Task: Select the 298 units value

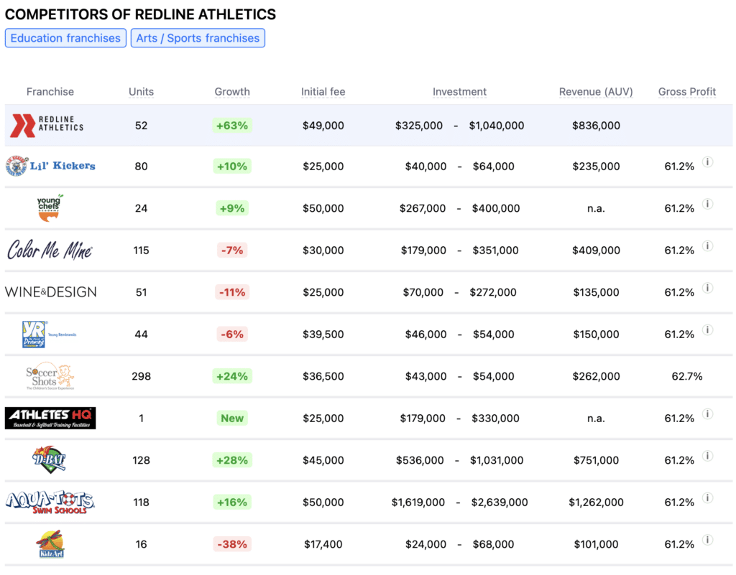Action: point(142,376)
